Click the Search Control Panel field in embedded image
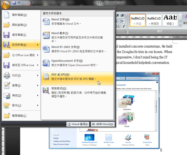 142,78
